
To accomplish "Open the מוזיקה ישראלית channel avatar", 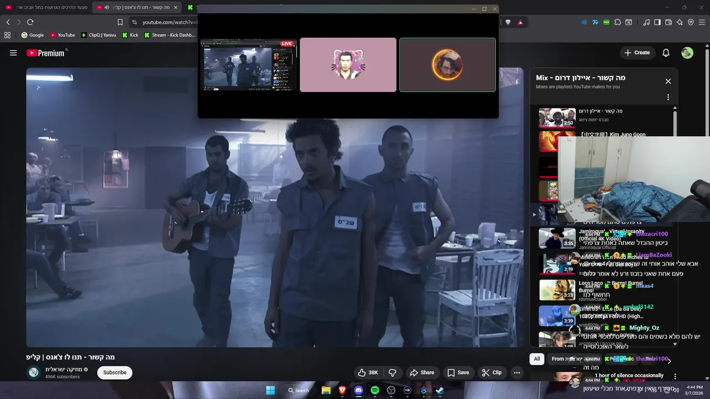I will 34,372.
